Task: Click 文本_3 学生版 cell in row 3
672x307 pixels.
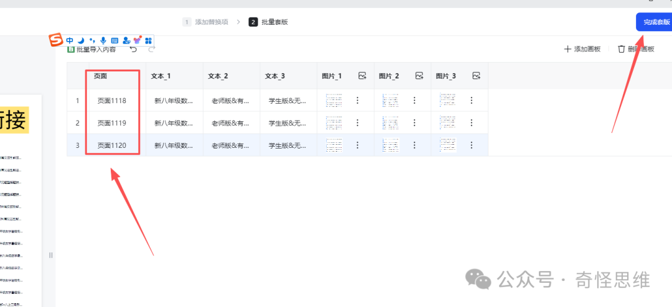Action: pos(288,145)
